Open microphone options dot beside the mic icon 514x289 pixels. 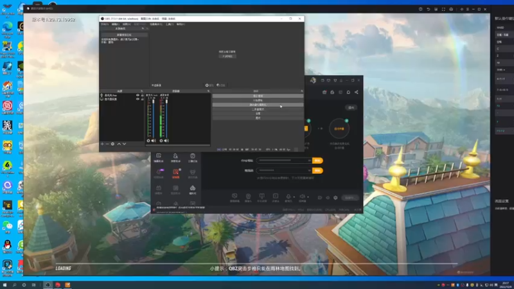[x=294, y=197]
